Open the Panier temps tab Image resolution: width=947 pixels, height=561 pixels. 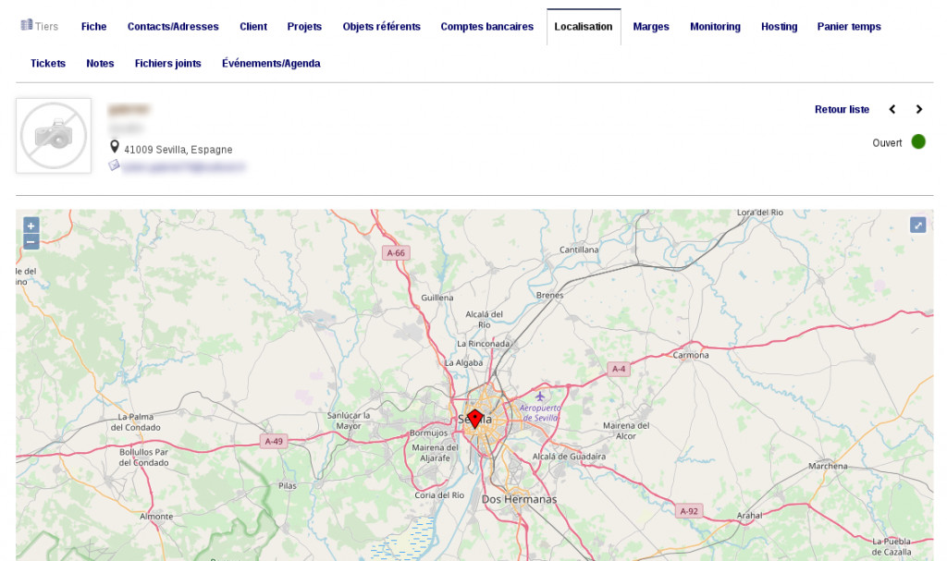click(x=849, y=27)
